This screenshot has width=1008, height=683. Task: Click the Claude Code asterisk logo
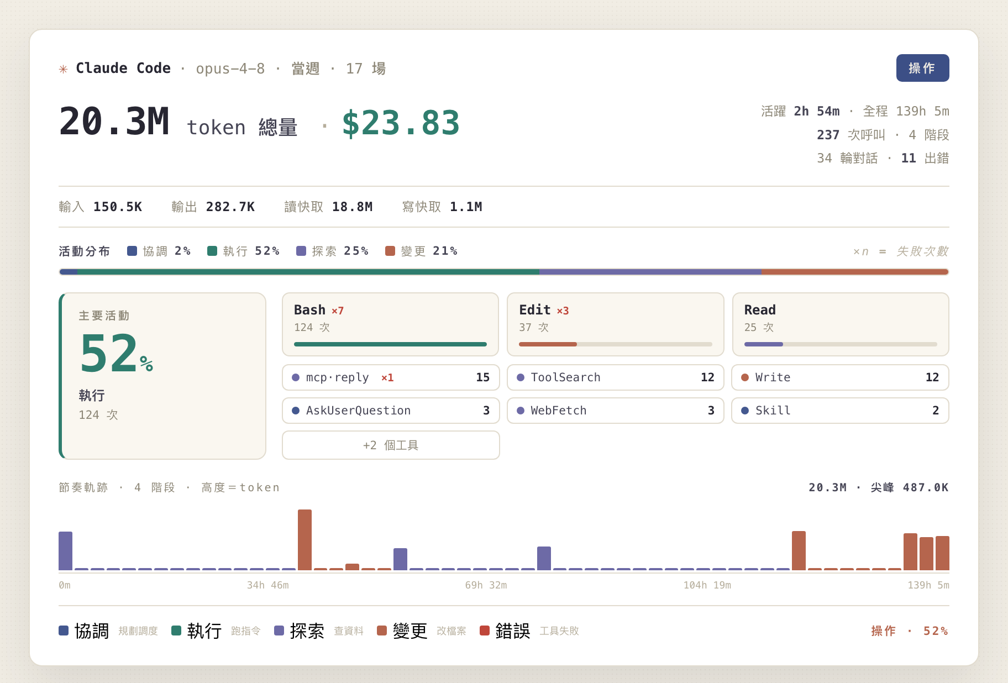[64, 69]
